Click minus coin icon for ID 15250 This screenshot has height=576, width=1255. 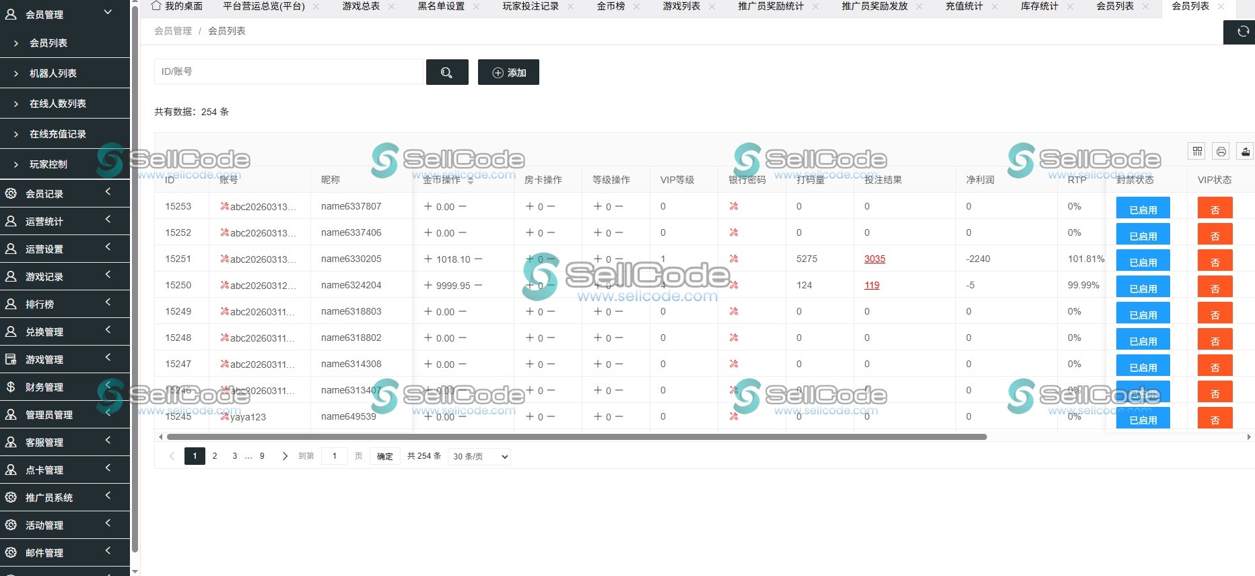[x=478, y=285]
